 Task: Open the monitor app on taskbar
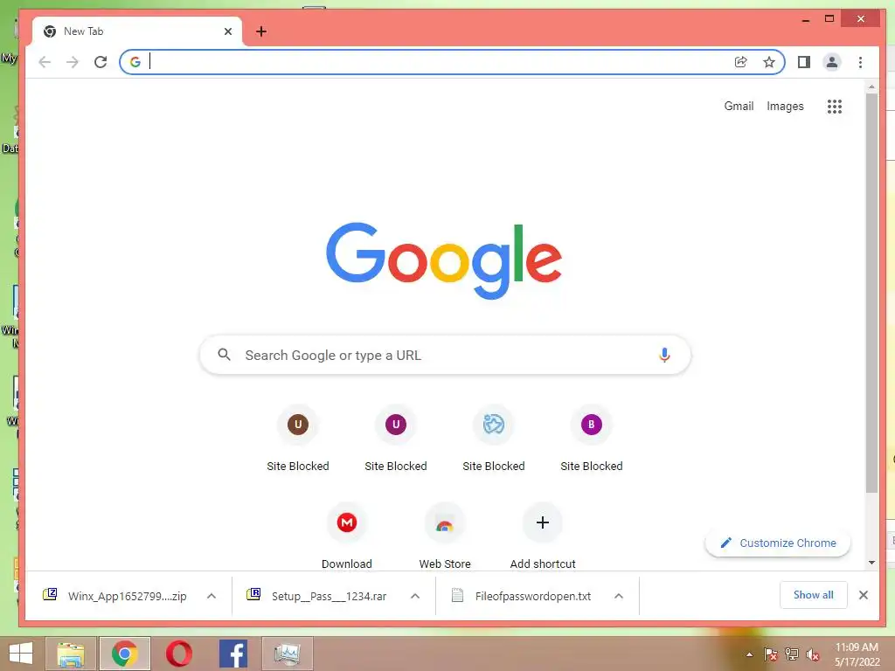(x=287, y=654)
